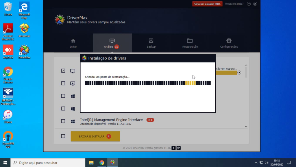The height and width of the screenshot is (167, 296).
Task: Click Baixar e Instalar button
Action: click(95, 136)
